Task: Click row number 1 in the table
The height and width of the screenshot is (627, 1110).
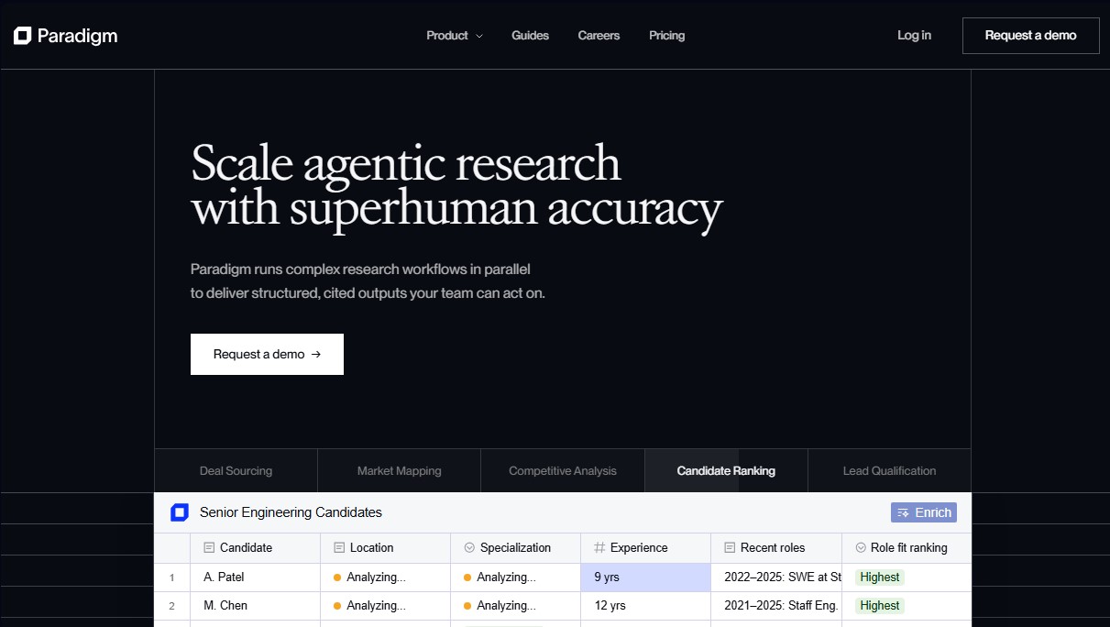Action: click(x=172, y=577)
